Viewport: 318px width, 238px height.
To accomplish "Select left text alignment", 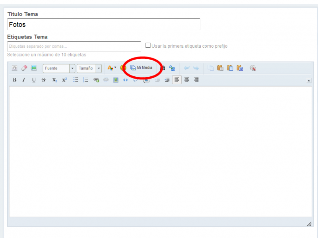I will pyautogui.click(x=176, y=80).
